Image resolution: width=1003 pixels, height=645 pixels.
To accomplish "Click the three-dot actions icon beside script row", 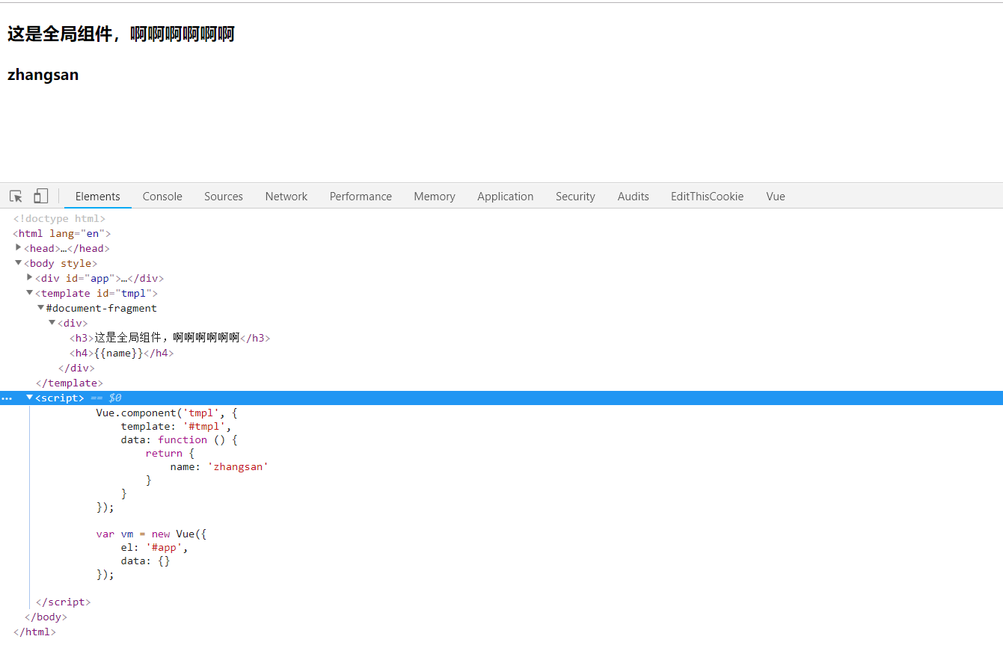I will click(x=7, y=398).
